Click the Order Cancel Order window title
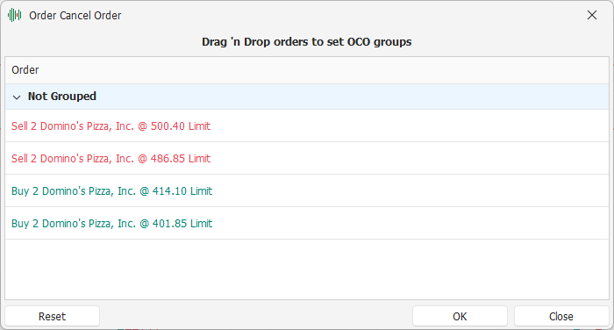The width and height of the screenshot is (614, 330). 75,15
